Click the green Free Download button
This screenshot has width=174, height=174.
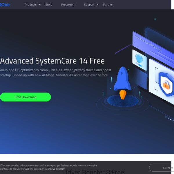tap(26, 97)
